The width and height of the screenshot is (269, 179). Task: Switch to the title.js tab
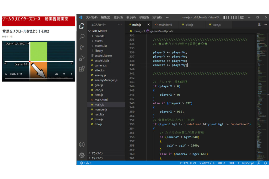click(x=189, y=25)
